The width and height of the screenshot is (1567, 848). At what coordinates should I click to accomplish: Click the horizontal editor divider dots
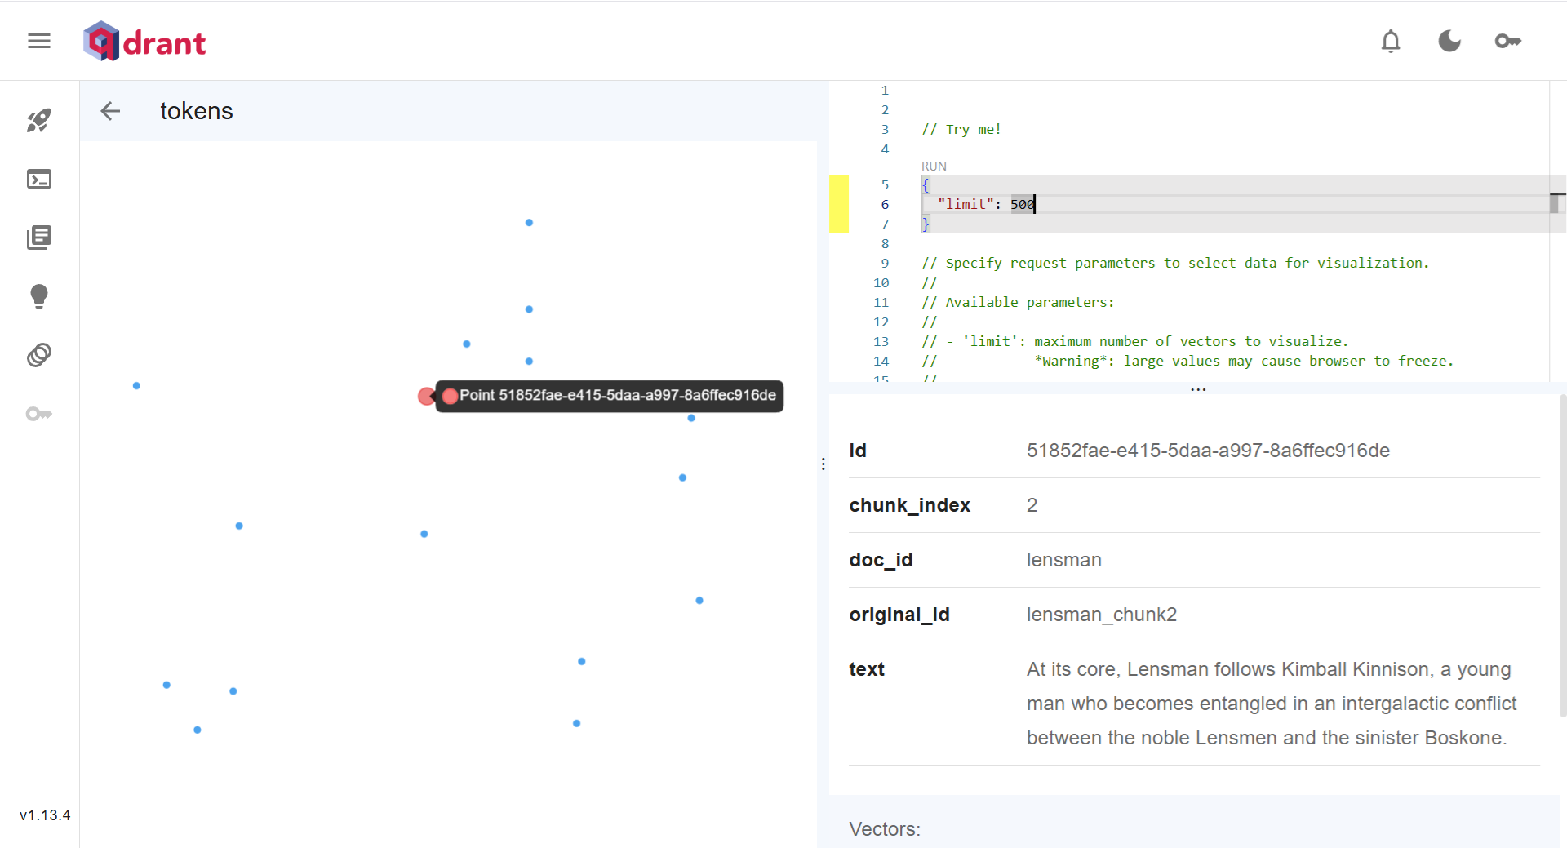[x=1197, y=389]
